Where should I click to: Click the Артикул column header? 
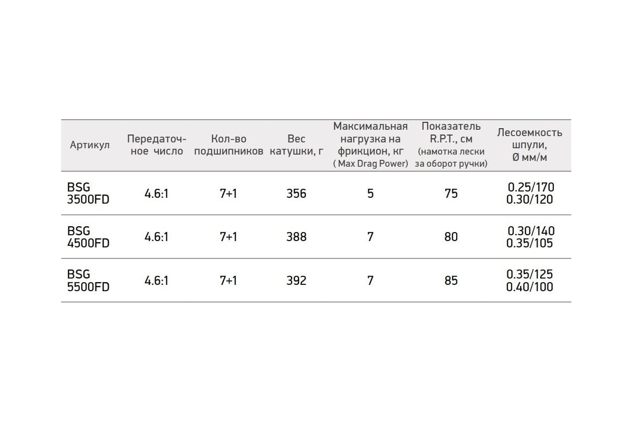(x=90, y=145)
